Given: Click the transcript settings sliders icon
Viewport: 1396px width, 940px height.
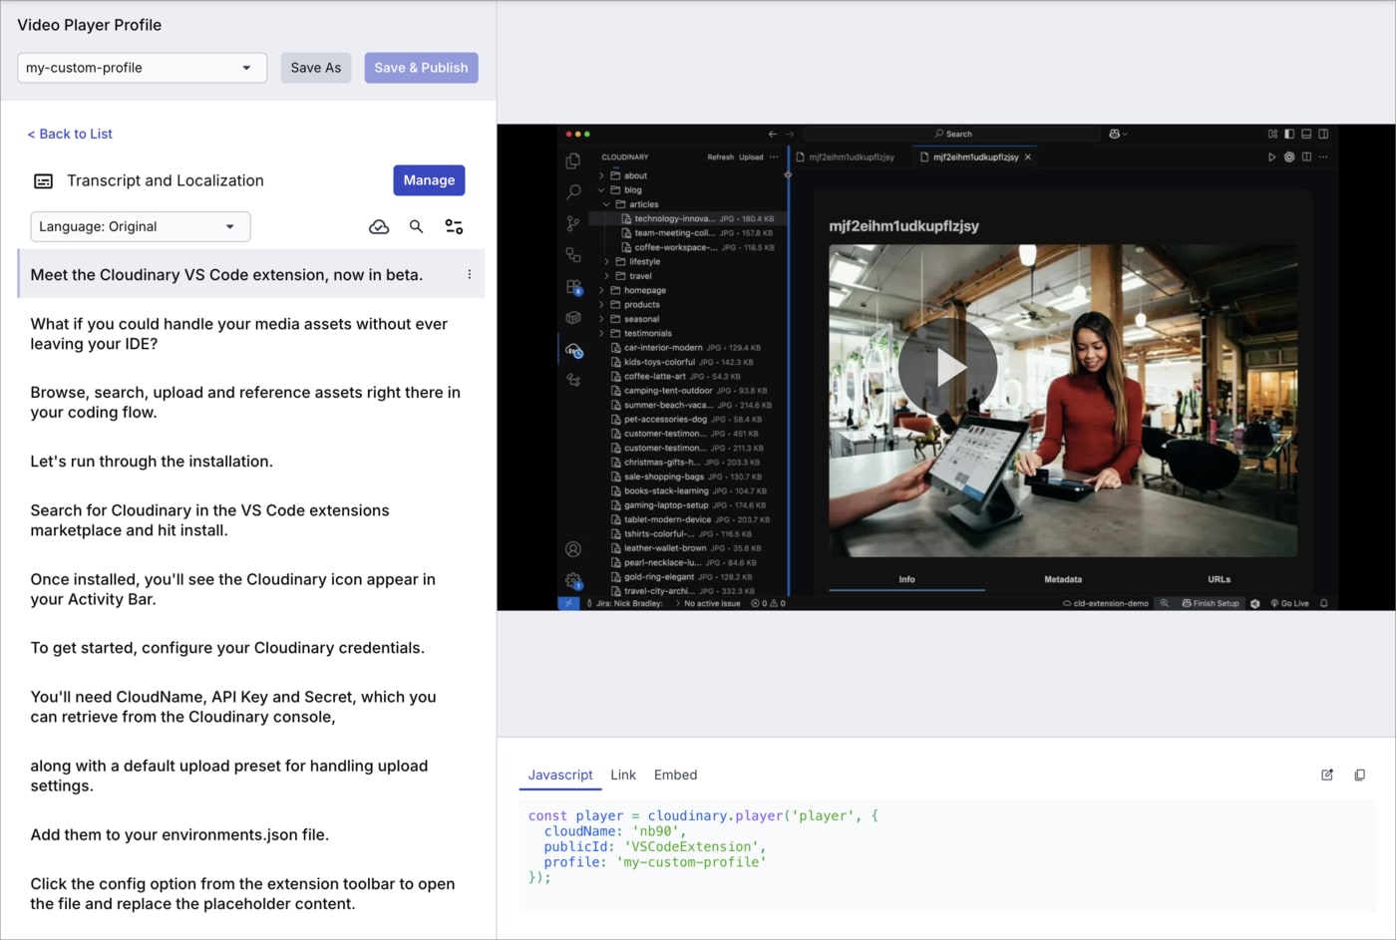Looking at the screenshot, I should click(454, 226).
